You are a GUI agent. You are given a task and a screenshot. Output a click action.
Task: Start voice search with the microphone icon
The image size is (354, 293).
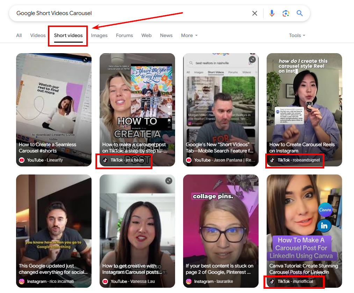tap(272, 13)
